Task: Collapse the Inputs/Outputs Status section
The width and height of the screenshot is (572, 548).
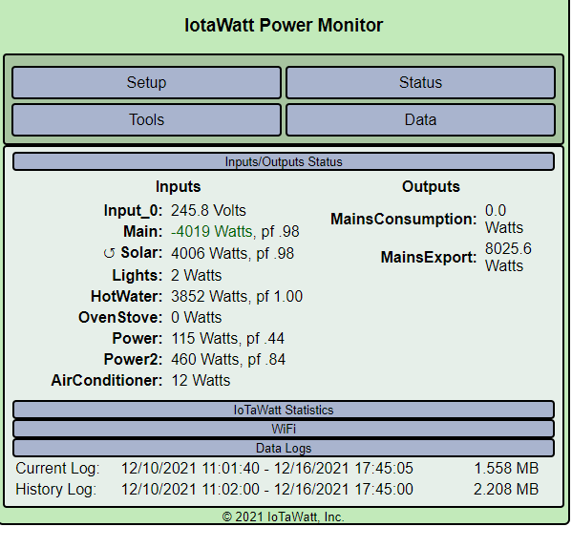Action: point(284,161)
